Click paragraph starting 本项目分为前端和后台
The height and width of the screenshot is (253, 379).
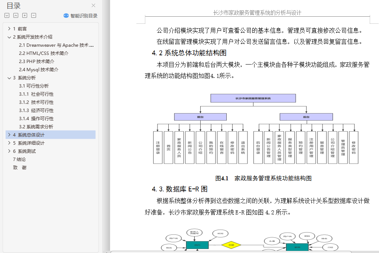(x=257, y=70)
